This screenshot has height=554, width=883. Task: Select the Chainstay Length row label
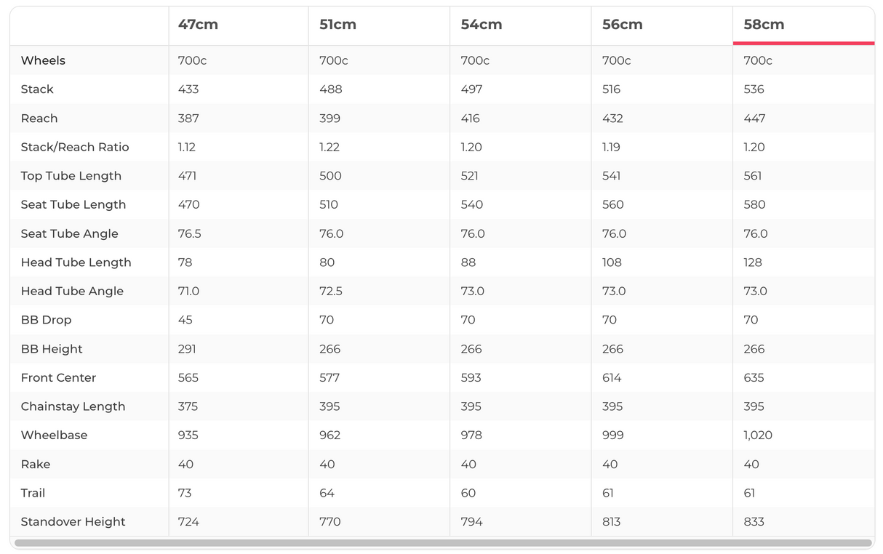[x=73, y=406]
